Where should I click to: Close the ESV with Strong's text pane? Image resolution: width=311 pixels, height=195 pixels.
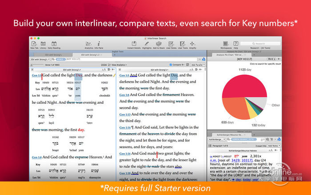32,70
